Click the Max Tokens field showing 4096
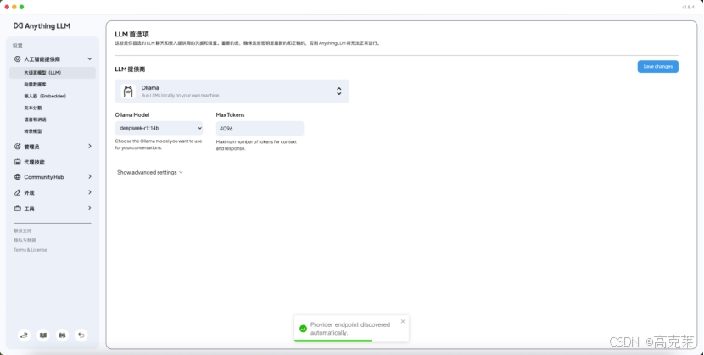The image size is (704, 355). pos(260,128)
